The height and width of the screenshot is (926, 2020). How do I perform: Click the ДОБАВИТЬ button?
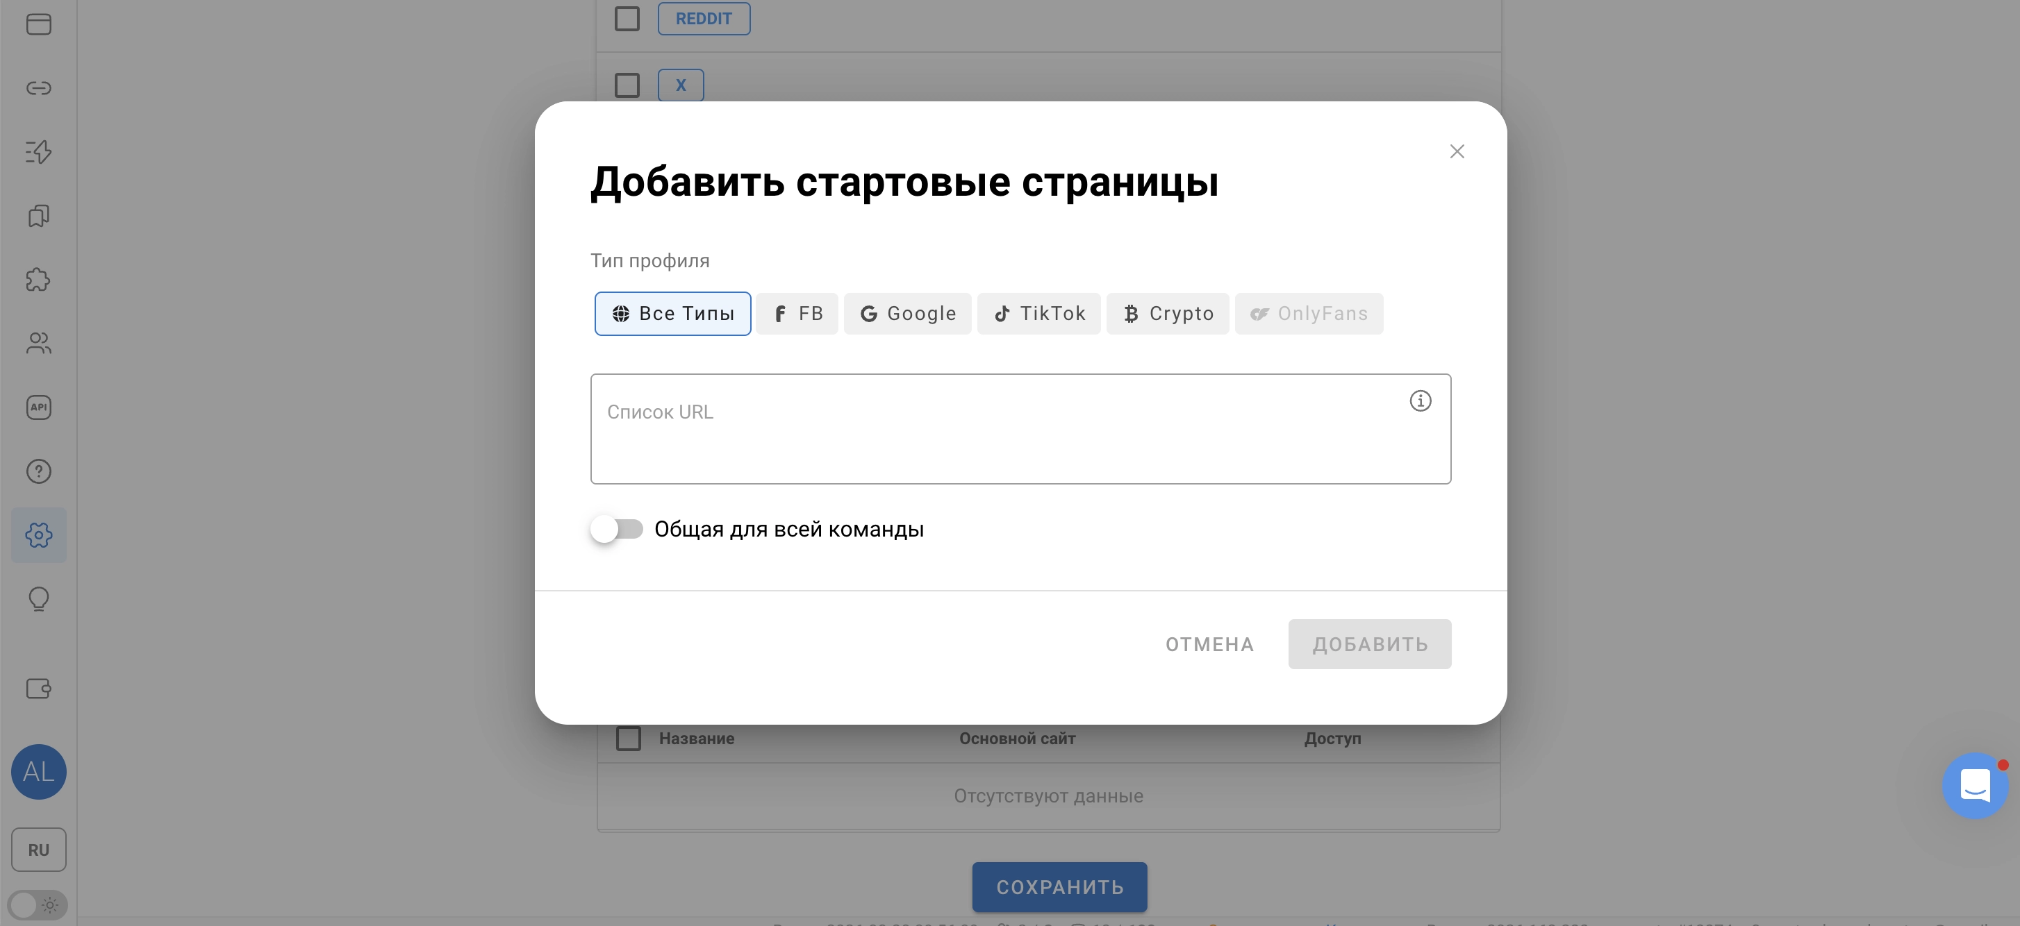click(x=1370, y=645)
